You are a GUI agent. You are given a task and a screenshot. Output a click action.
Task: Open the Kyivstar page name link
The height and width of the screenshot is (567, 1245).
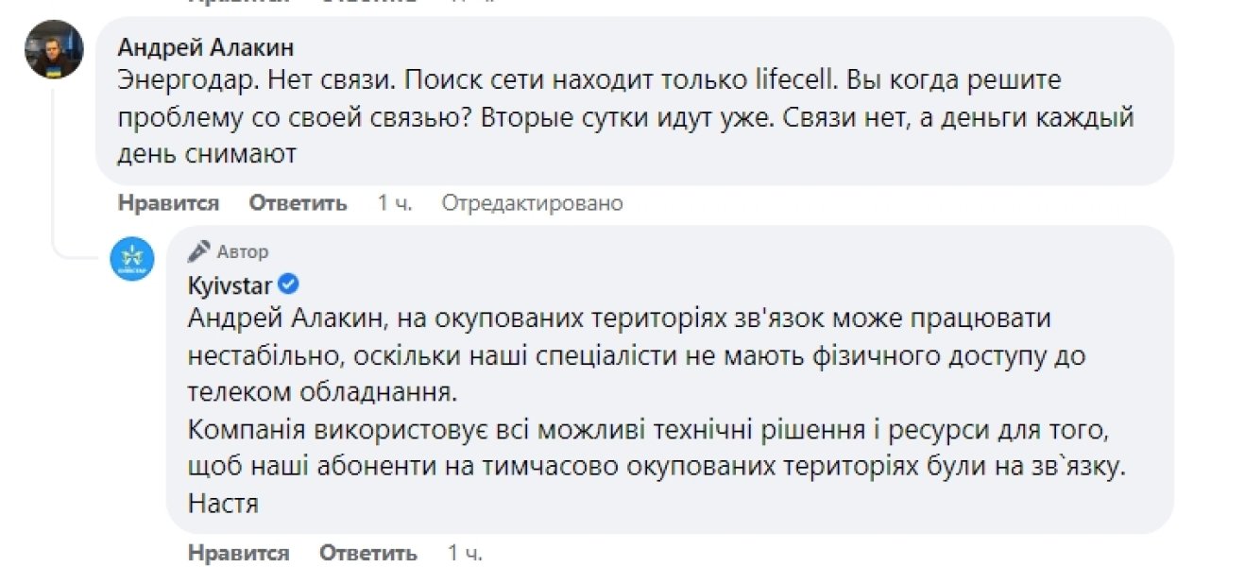click(230, 284)
